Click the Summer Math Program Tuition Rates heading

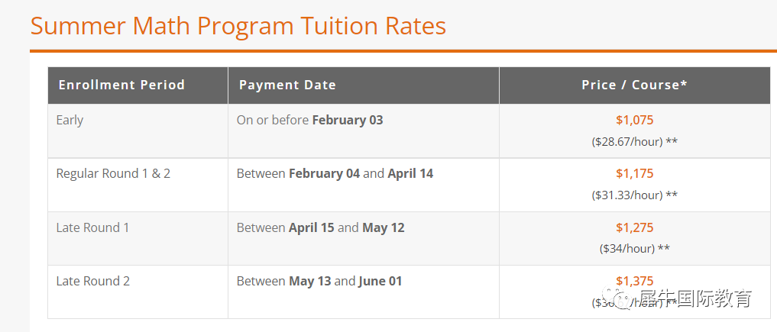tap(238, 26)
